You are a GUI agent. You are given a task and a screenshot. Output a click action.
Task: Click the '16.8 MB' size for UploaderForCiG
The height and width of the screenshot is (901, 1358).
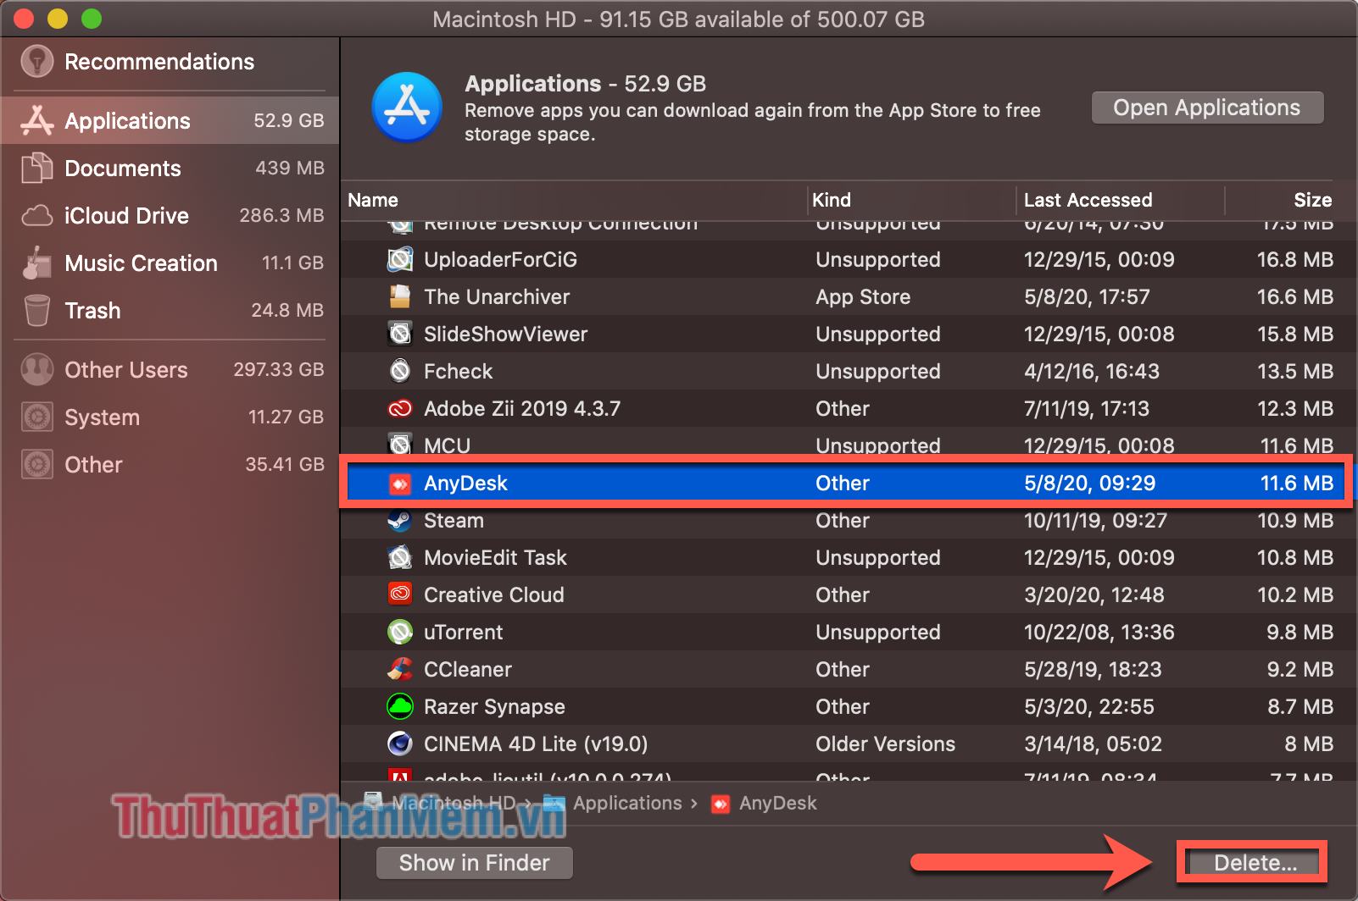tap(1295, 259)
